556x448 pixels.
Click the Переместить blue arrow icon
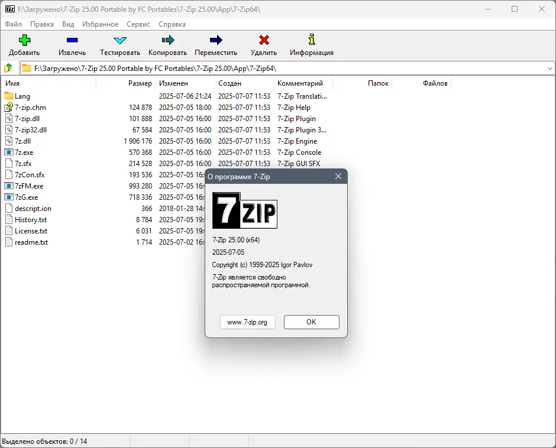[x=215, y=40]
